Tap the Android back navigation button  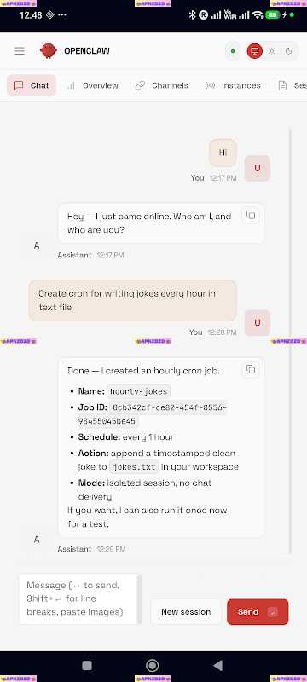(x=217, y=665)
